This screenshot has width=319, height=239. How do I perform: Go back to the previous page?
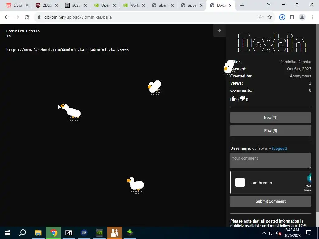(7, 17)
